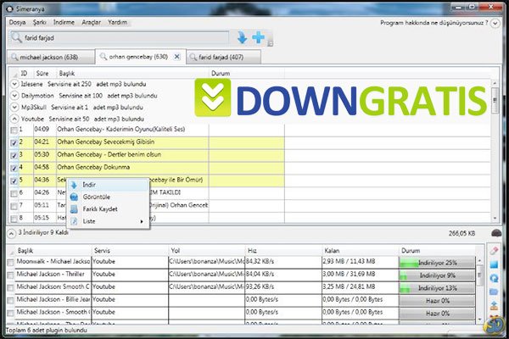The height and width of the screenshot is (339, 509).
Task: Open the Dosya menu
Action: 17,22
